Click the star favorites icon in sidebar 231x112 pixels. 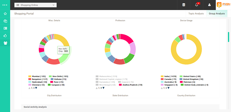point(5,13)
